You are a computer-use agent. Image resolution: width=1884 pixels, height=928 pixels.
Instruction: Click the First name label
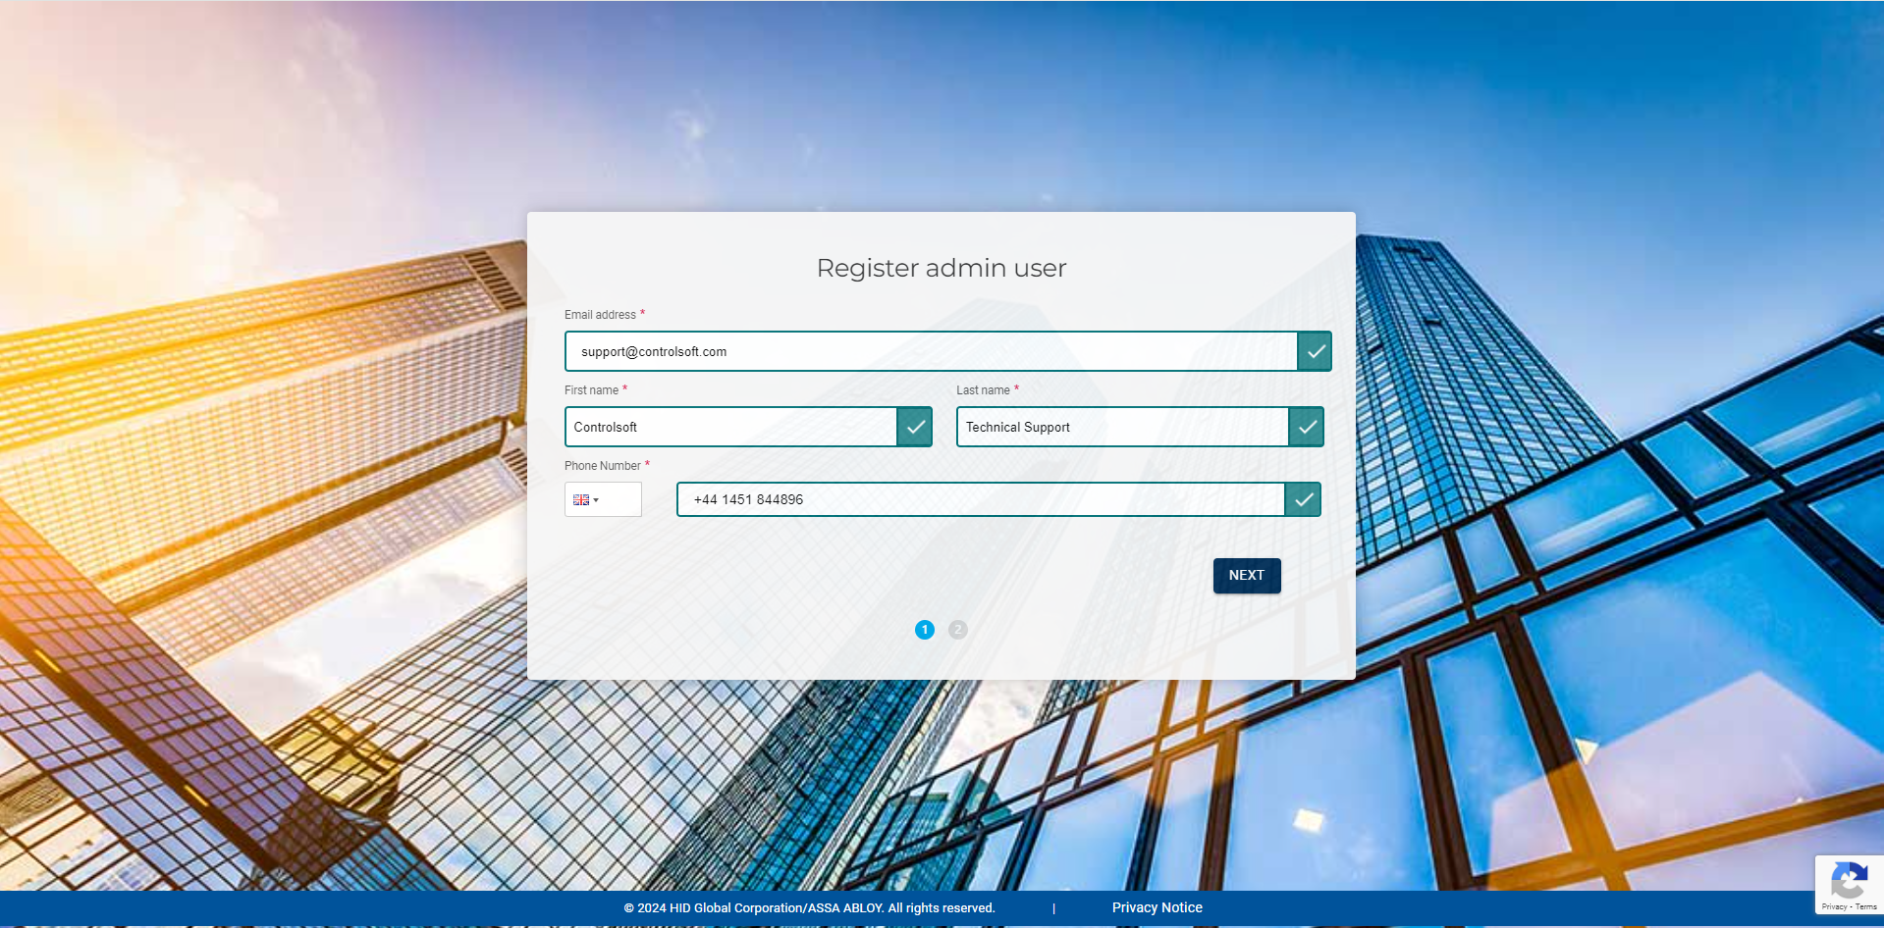(591, 390)
